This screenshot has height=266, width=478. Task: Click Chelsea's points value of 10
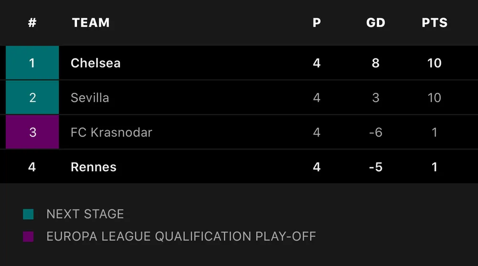435,63
